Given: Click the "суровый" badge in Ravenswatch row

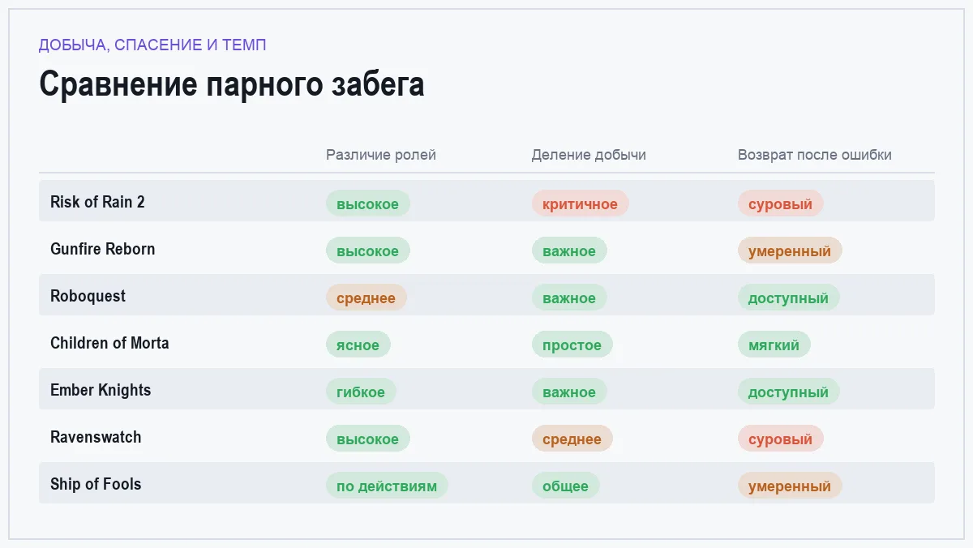Looking at the screenshot, I should [x=781, y=439].
